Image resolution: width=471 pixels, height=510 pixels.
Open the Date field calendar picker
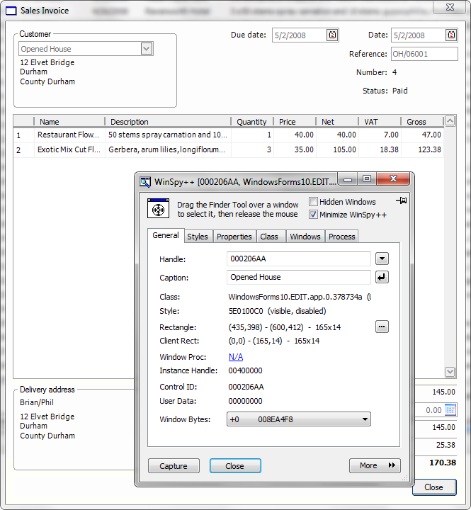(451, 35)
